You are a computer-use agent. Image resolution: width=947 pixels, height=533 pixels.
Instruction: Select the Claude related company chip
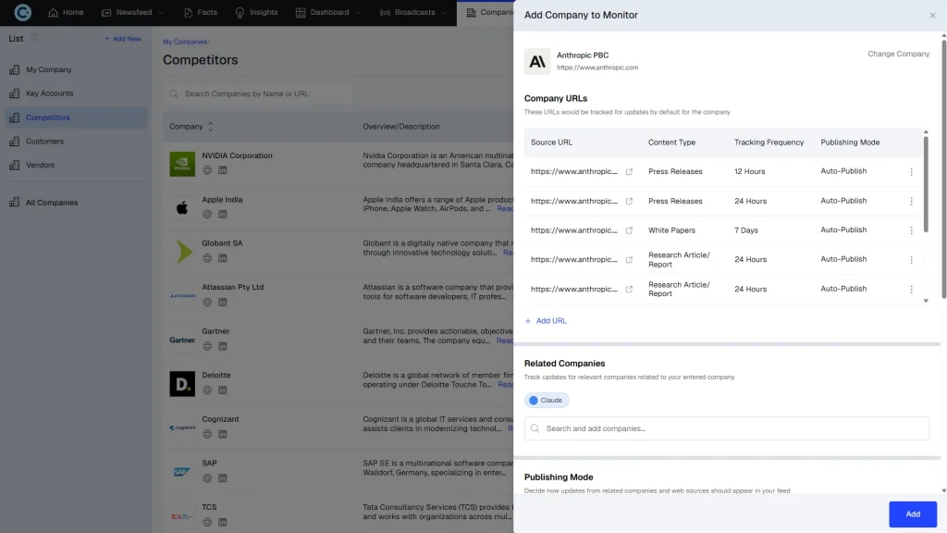pyautogui.click(x=547, y=400)
